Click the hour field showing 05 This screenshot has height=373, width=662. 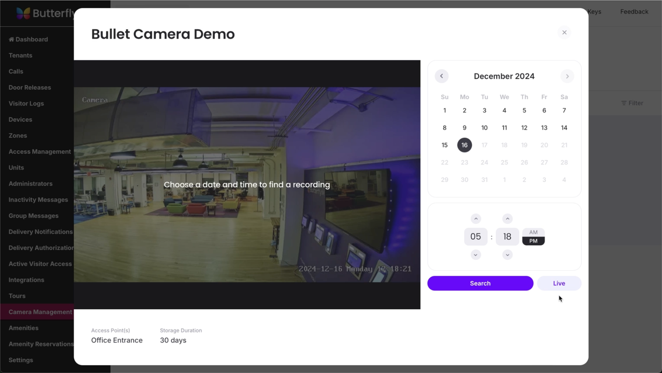476,237
